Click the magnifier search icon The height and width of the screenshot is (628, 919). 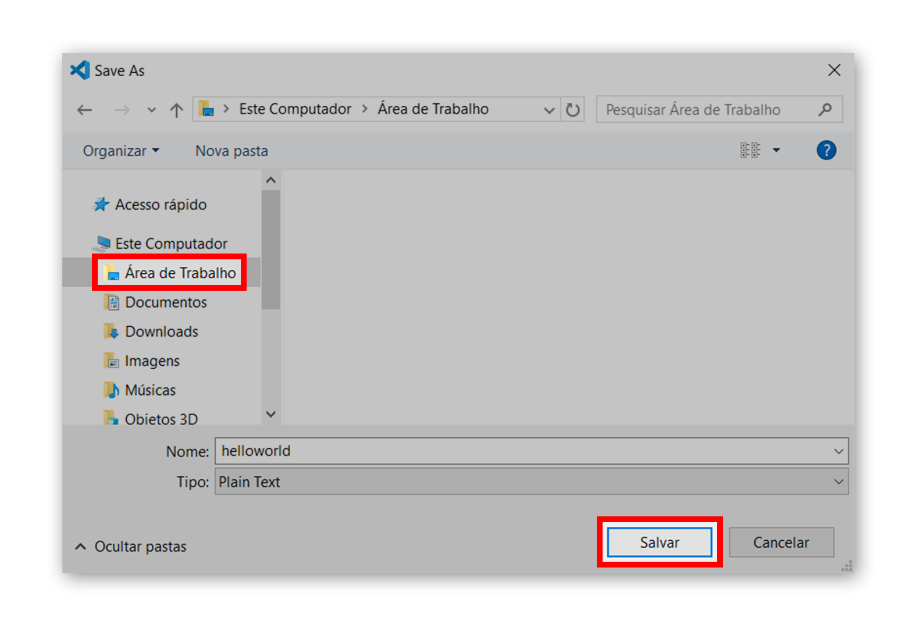825,109
